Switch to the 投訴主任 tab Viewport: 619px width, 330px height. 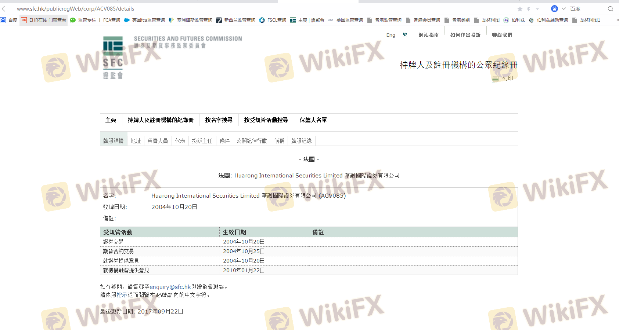click(x=202, y=141)
